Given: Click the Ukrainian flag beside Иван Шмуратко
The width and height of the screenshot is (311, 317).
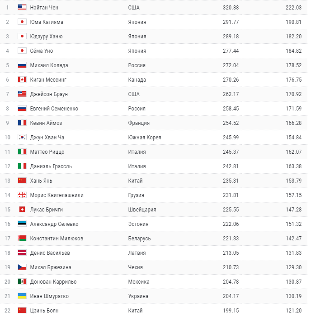Looking at the screenshot, I should click(x=22, y=296).
